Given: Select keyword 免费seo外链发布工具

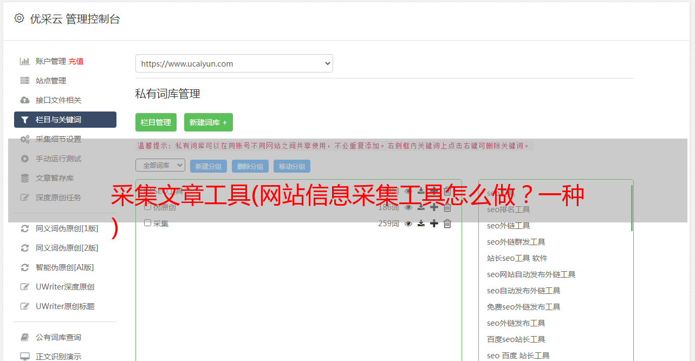Looking at the screenshot, I should [x=524, y=307].
